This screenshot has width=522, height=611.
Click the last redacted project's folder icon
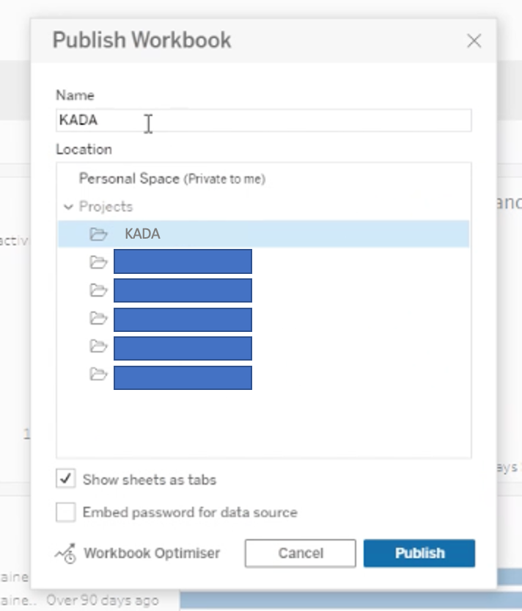point(98,375)
